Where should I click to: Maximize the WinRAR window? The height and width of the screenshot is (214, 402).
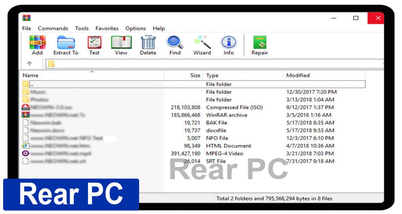(x=356, y=18)
